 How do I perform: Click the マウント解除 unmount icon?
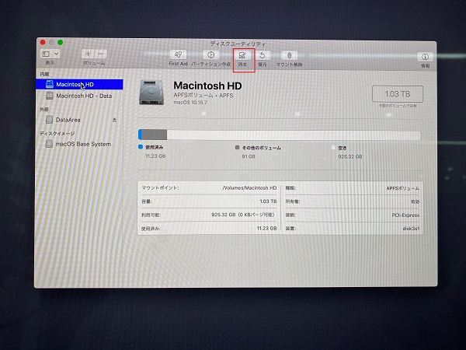289,56
